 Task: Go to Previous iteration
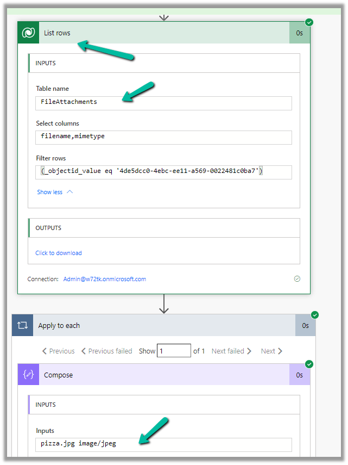click(59, 351)
